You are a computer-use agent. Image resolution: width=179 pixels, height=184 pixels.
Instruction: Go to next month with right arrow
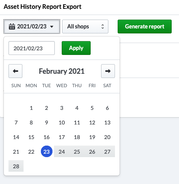coord(108,71)
